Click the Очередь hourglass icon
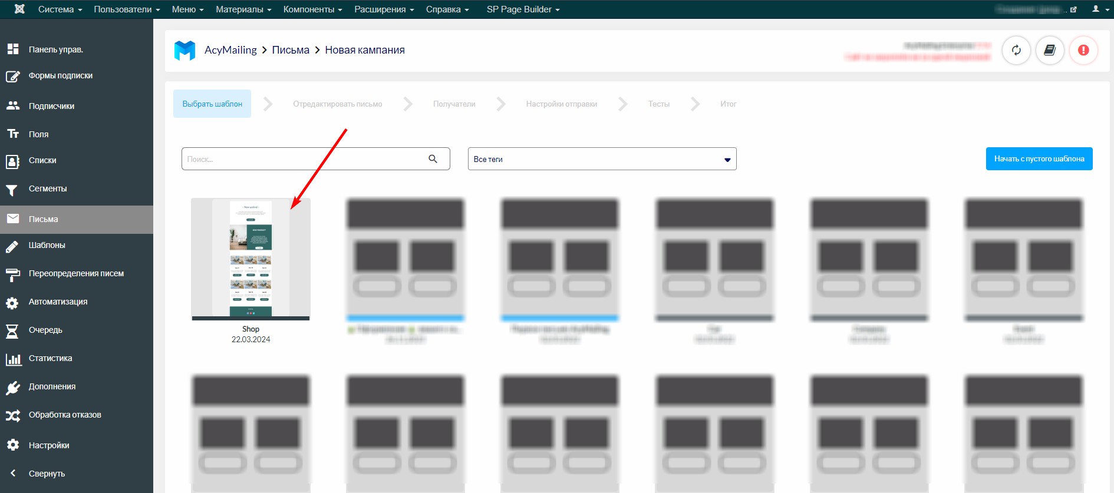The image size is (1114, 493). point(12,331)
